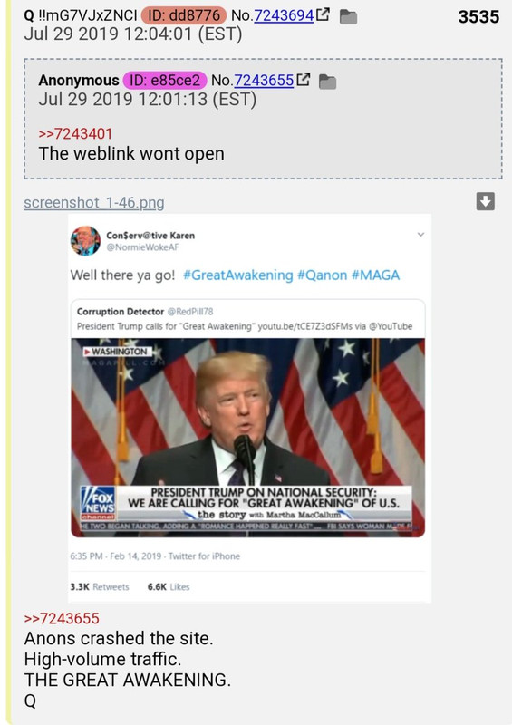Download image with the arrow icon
Screen dimensions: 512x725
click(485, 201)
